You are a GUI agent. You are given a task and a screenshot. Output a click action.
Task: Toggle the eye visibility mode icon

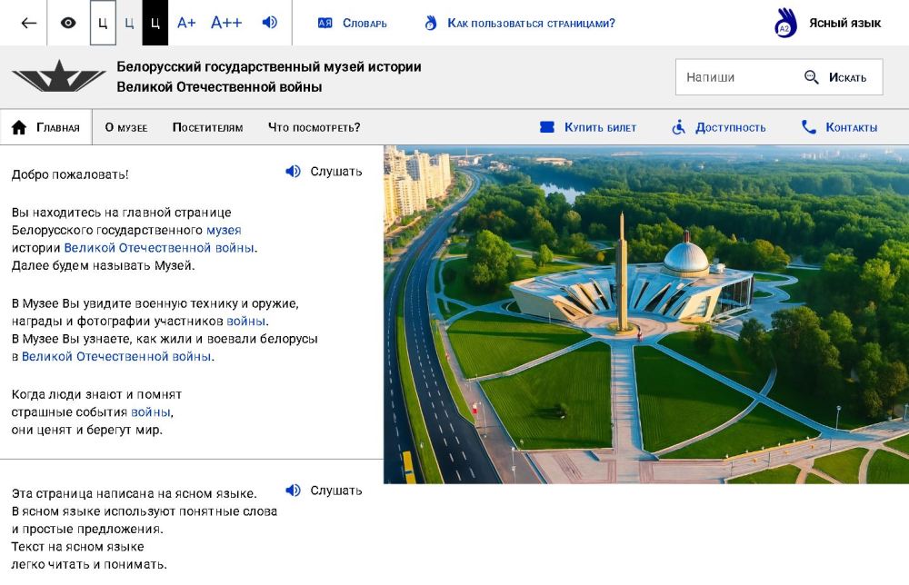coord(68,23)
